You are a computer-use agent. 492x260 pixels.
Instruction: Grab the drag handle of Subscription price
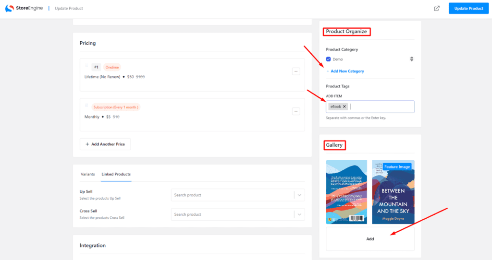pos(86,106)
